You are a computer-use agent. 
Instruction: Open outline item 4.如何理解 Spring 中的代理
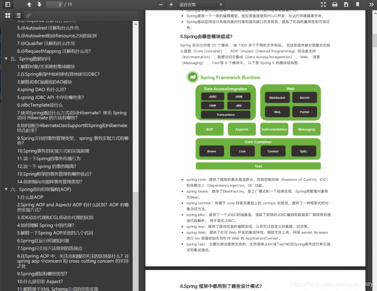(x=45, y=225)
